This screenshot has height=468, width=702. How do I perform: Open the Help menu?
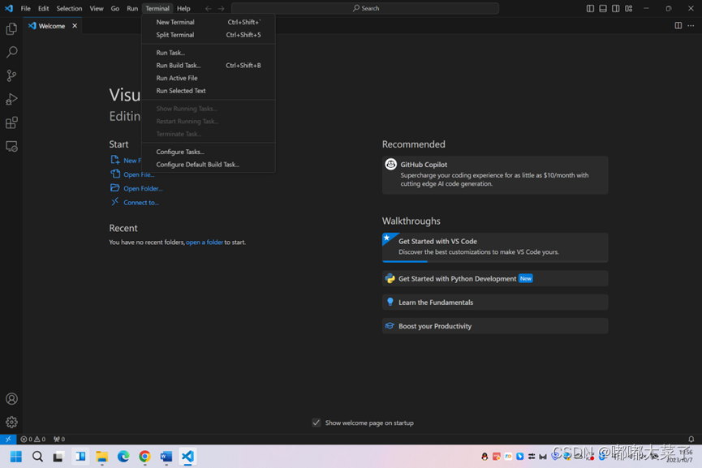183,8
